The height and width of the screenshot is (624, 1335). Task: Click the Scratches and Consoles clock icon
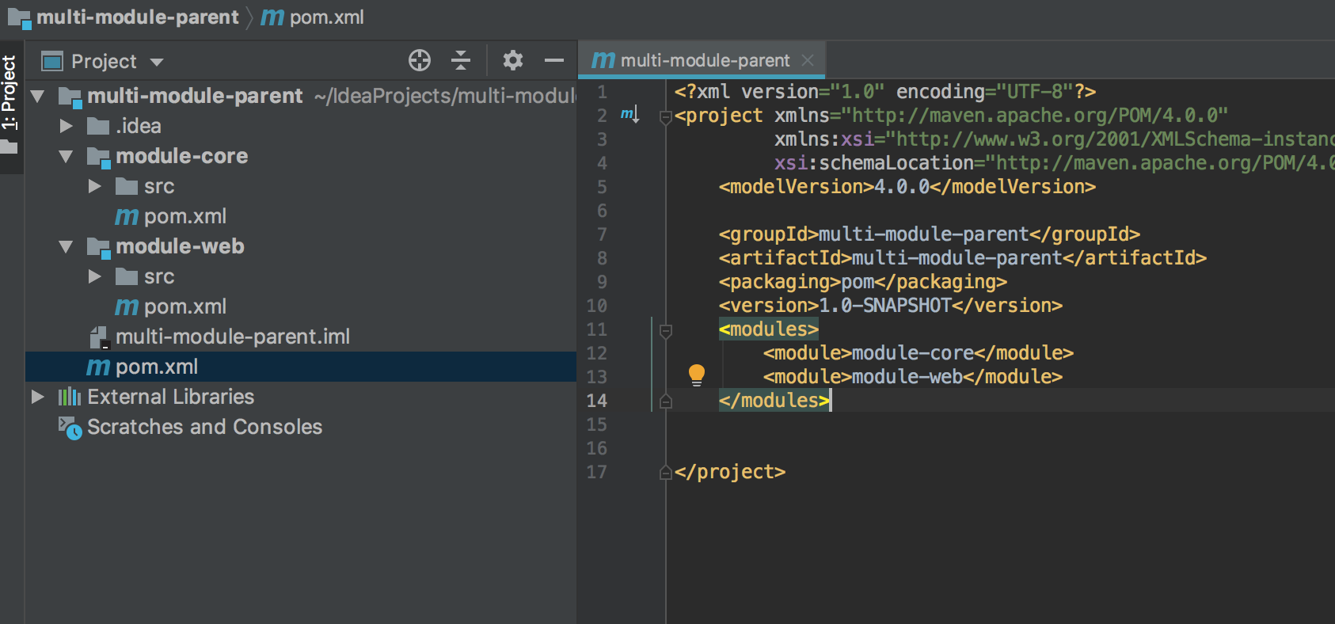coord(70,428)
